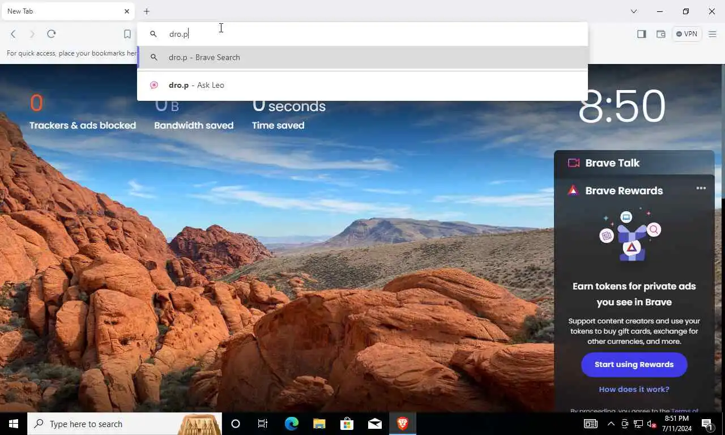Reload the page with the refresh icon
The width and height of the screenshot is (725, 435).
(51, 34)
